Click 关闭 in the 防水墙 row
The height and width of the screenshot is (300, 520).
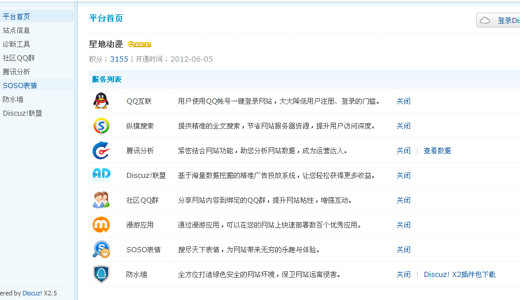[404, 275]
